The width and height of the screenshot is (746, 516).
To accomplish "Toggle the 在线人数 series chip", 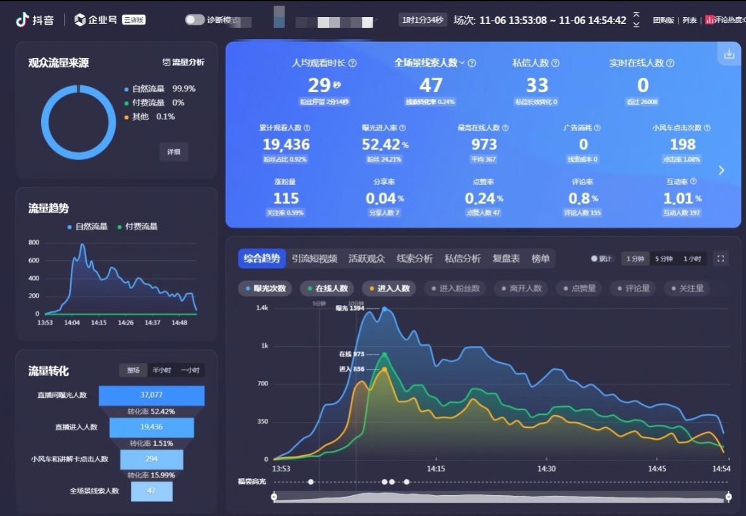I will 328,288.
